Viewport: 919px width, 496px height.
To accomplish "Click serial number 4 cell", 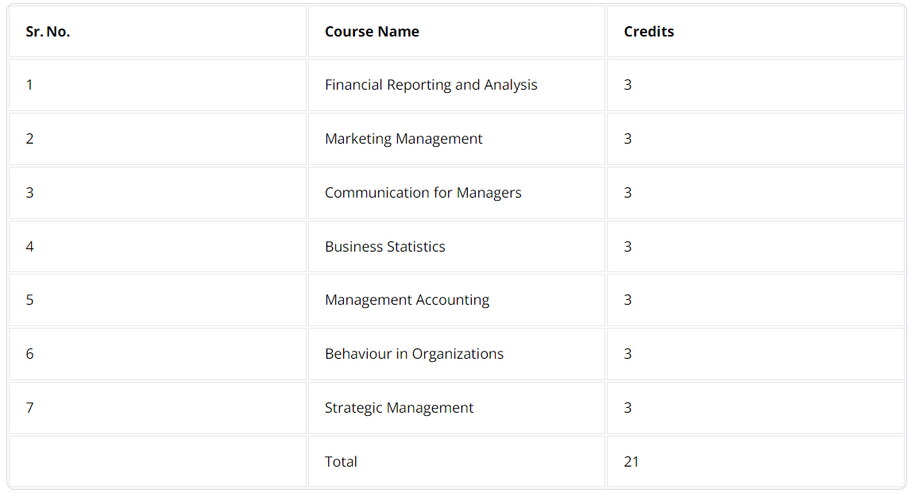I will tap(157, 247).
